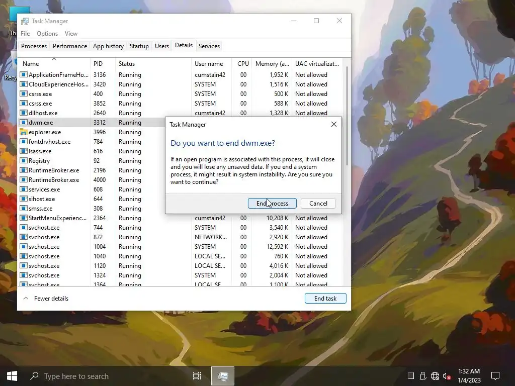
Task: Cancel the end dwm.exe dialog
Action: (x=318, y=203)
